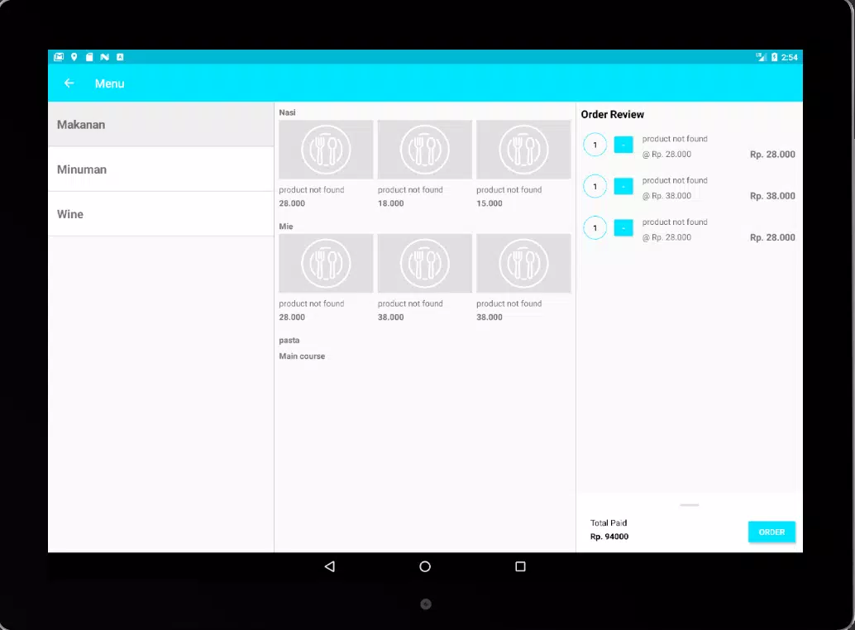Switch to the Wine category
The image size is (855, 630).
tap(160, 214)
